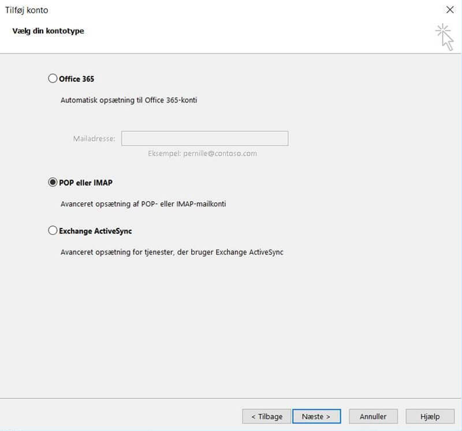Click the "Avanceret opsætning af POP- eller IMAP-mailkonti" description
Screen dimensions: 462x431
click(143, 204)
